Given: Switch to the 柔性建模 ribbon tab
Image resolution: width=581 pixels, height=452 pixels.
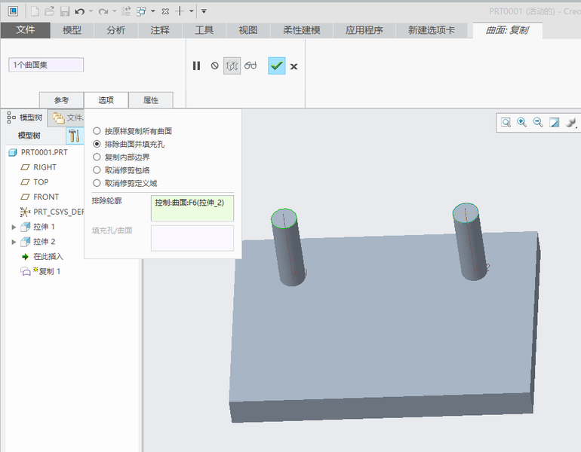Looking at the screenshot, I should (x=302, y=30).
